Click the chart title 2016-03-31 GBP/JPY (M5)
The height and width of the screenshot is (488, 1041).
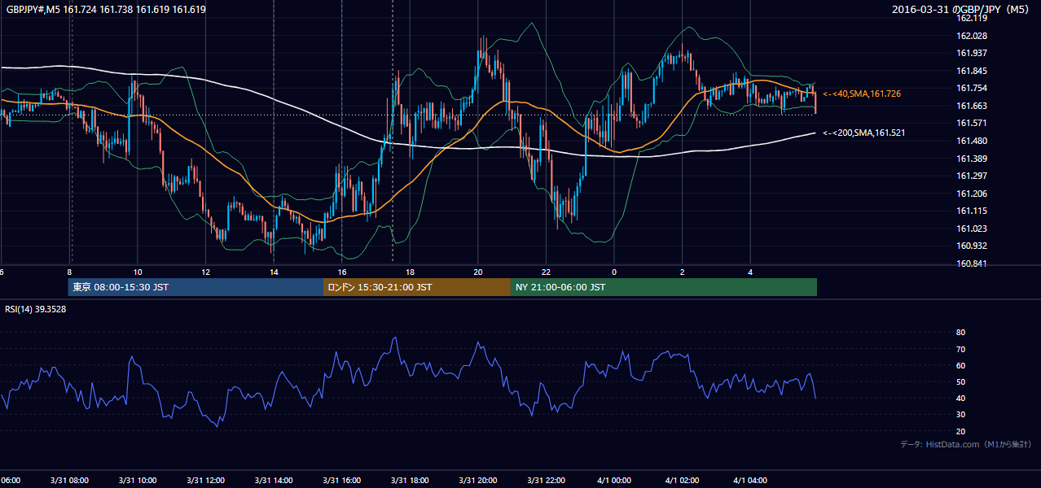pyautogui.click(x=962, y=10)
